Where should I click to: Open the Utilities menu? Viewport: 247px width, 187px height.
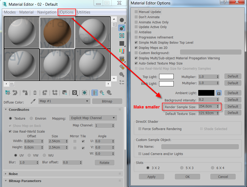click(x=83, y=12)
